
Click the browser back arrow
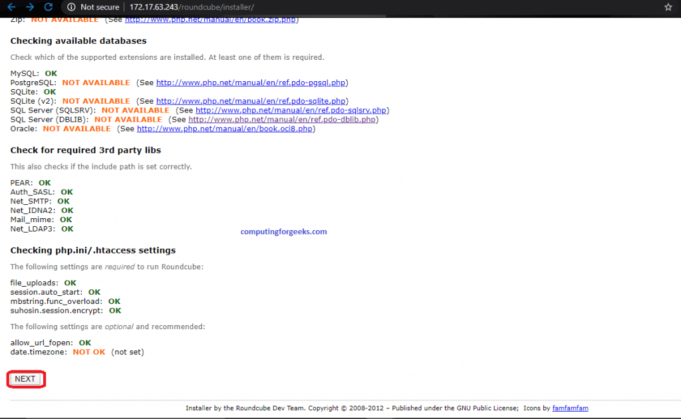pyautogui.click(x=12, y=8)
